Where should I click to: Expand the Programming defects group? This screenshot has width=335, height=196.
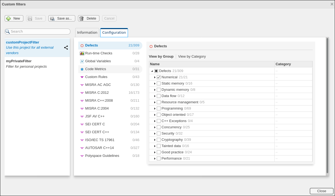(155, 108)
